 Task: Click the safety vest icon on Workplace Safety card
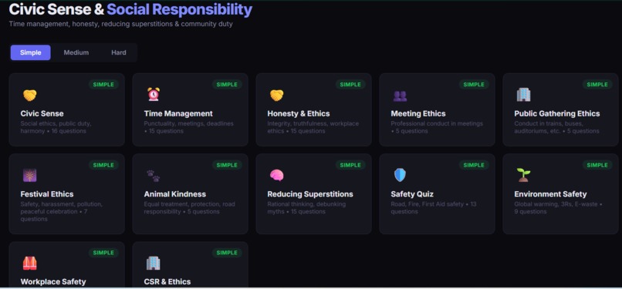point(30,264)
